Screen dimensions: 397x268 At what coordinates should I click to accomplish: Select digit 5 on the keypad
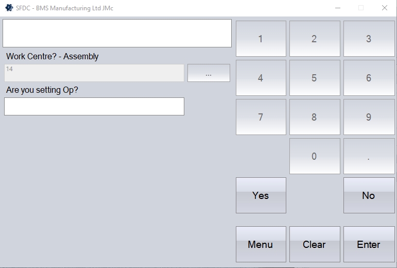pos(314,78)
